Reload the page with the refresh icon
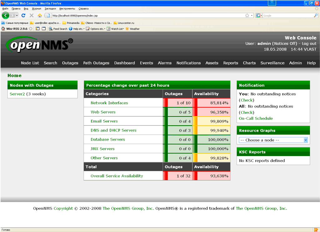This screenshot has height=232, width=320. [x=23, y=15]
